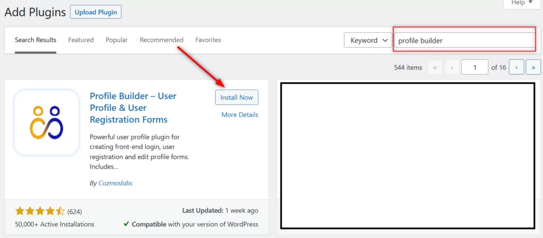Go to the next results page
This screenshot has width=543, height=238.
tap(516, 67)
